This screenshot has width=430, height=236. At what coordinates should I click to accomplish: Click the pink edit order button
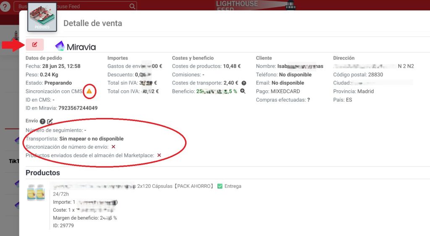34,45
